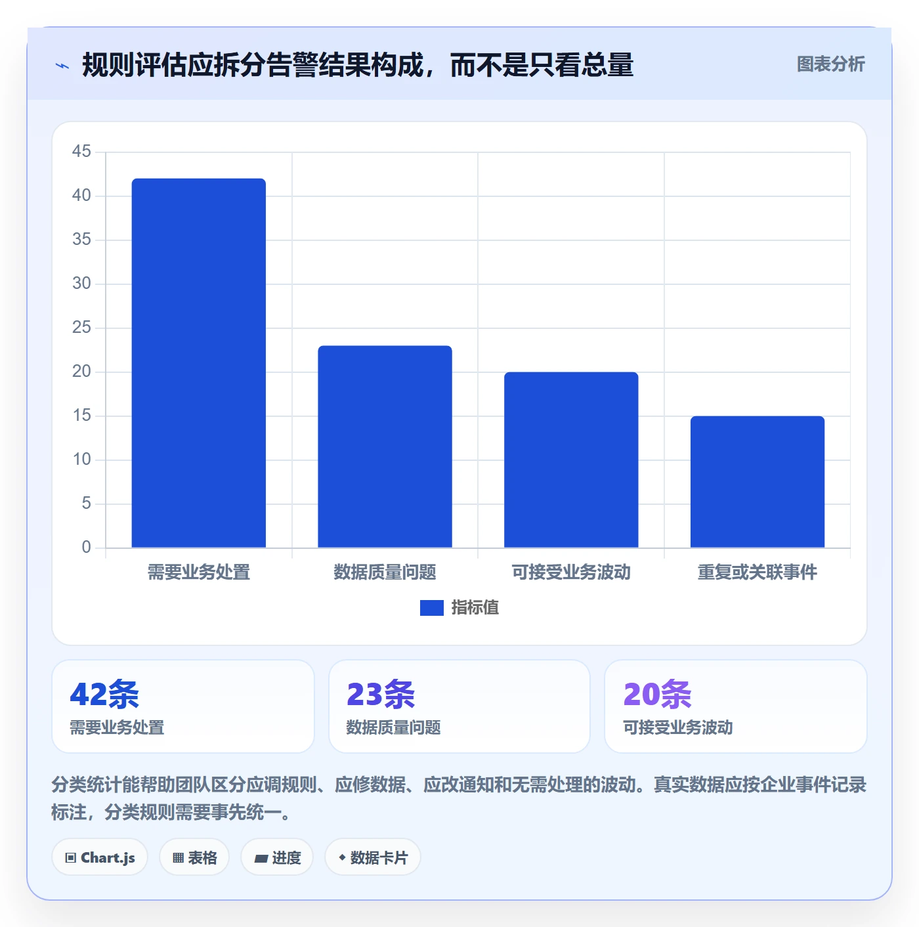Click the 数据卡片 tag chip
This screenshot has height=927, width=919.
tap(373, 857)
